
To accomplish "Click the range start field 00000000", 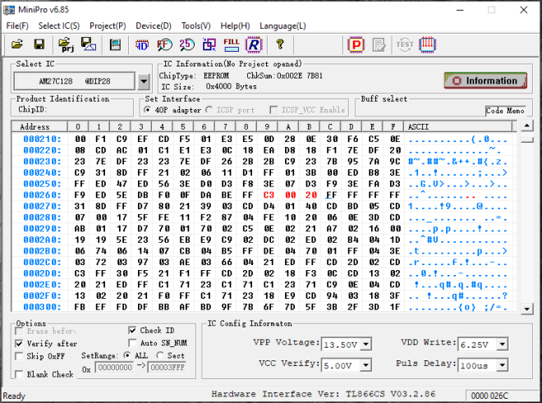I will (114, 368).
